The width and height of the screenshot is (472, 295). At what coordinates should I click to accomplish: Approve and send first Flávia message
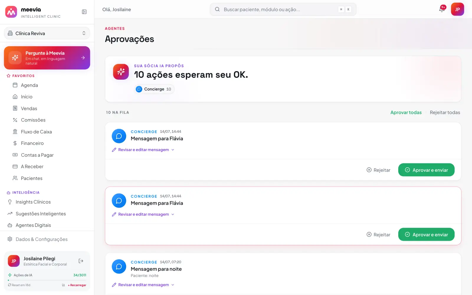tap(426, 170)
